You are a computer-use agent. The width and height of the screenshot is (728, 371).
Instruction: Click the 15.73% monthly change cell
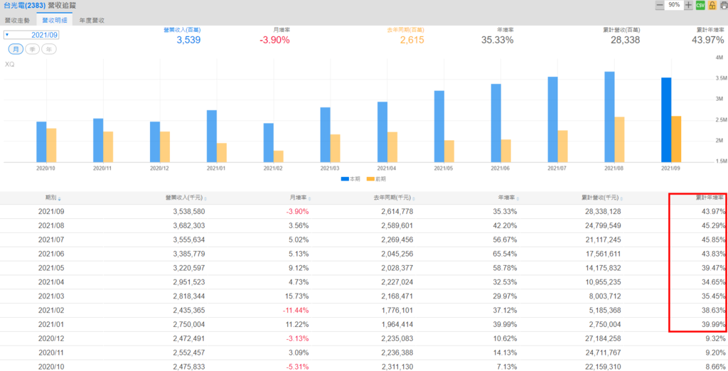click(298, 296)
